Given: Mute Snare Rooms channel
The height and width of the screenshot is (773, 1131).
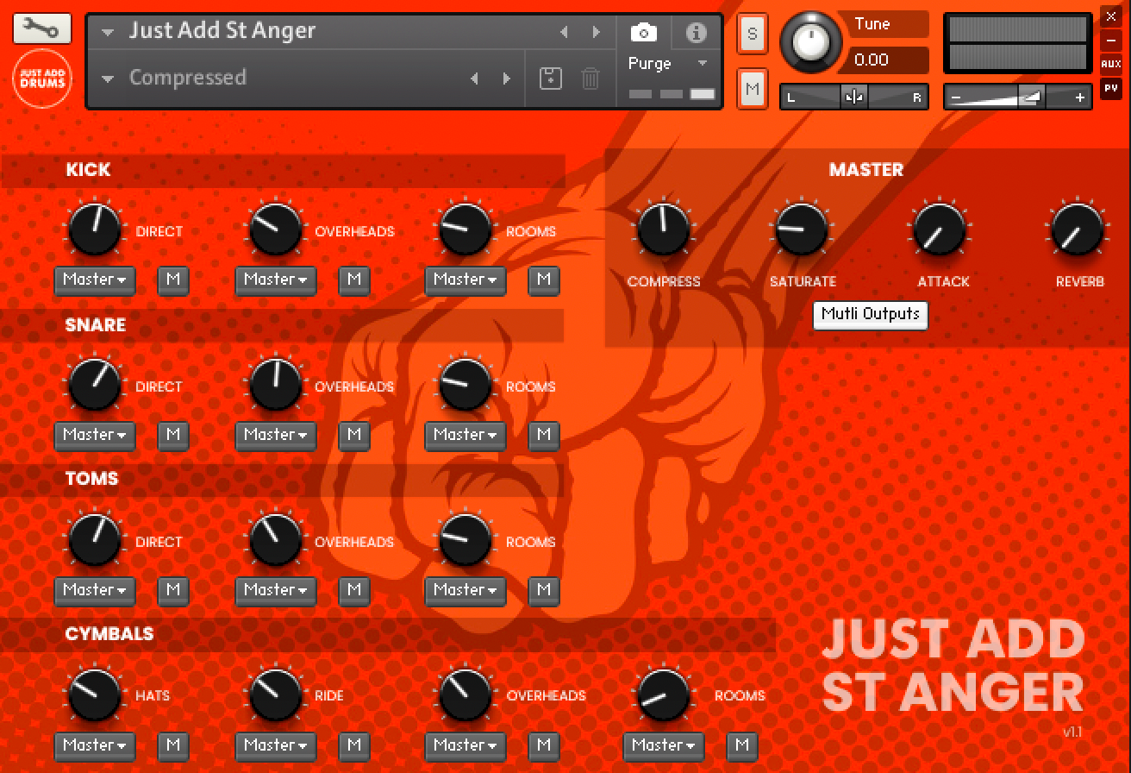Looking at the screenshot, I should point(544,435).
